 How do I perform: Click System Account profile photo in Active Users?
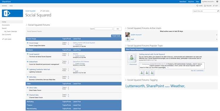pyautogui.click(x=128, y=34)
